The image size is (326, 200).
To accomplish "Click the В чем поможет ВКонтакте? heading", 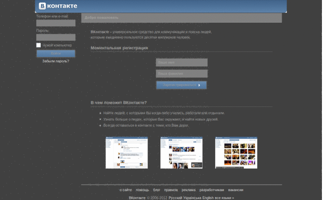I will point(119,103).
